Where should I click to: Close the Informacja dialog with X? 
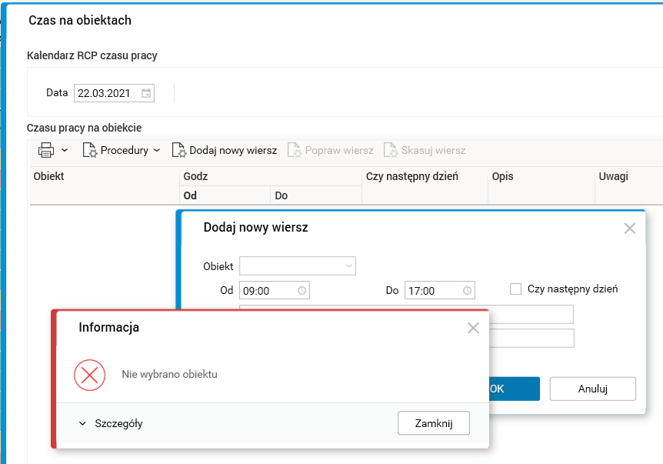pyautogui.click(x=473, y=328)
